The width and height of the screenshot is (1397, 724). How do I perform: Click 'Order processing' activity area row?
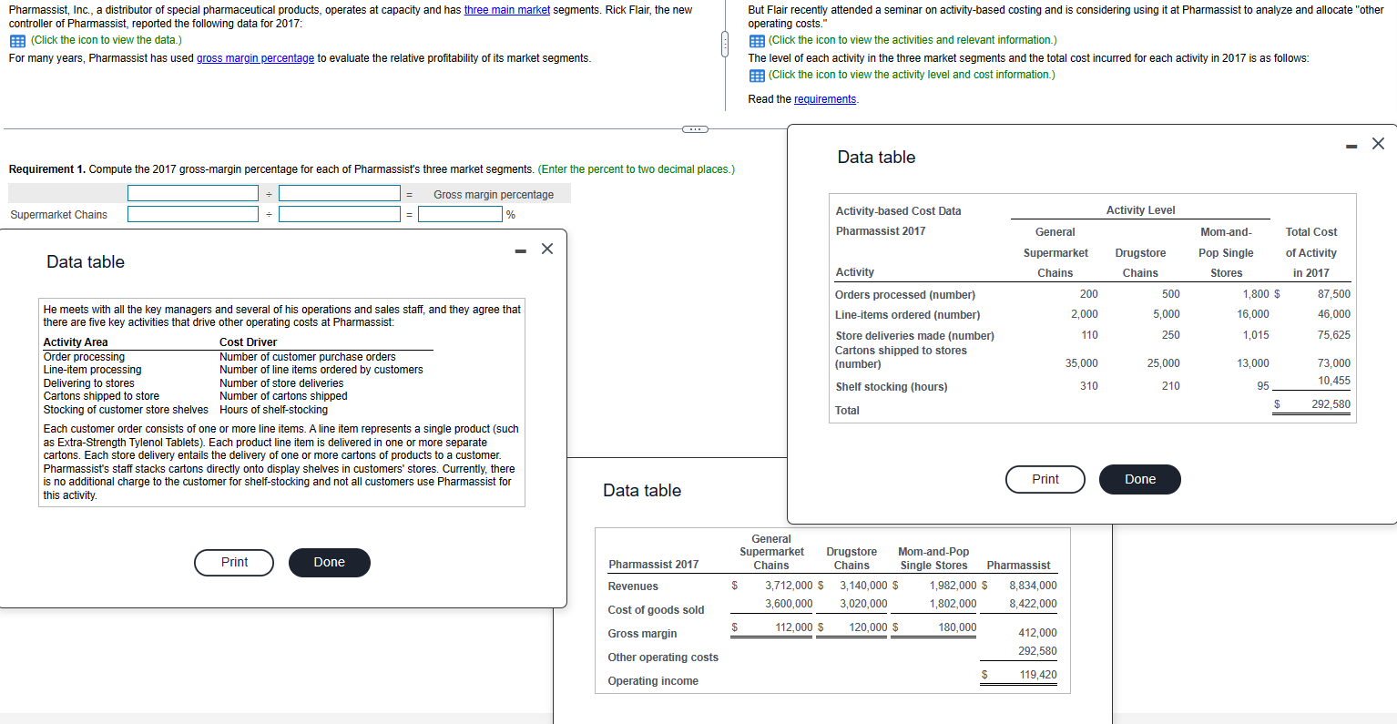[x=84, y=357]
